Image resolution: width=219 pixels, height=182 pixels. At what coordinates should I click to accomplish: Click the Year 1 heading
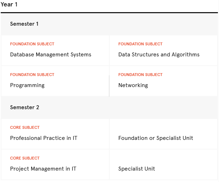(x=9, y=4)
